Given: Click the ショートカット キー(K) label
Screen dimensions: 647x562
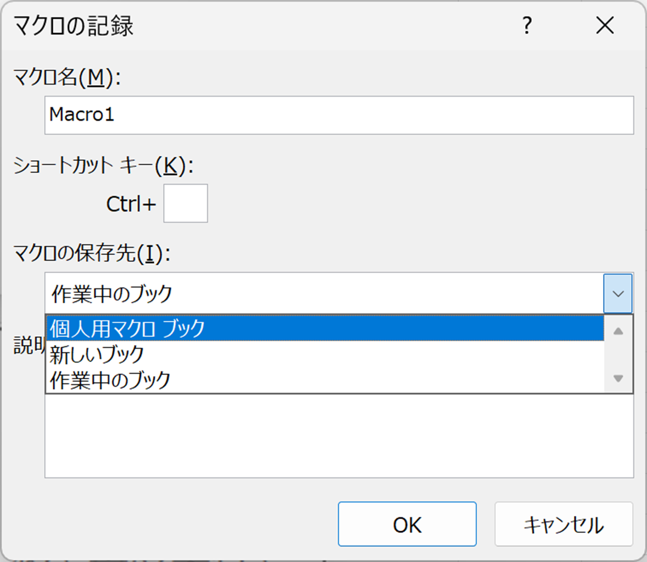Looking at the screenshot, I should click(x=104, y=165).
